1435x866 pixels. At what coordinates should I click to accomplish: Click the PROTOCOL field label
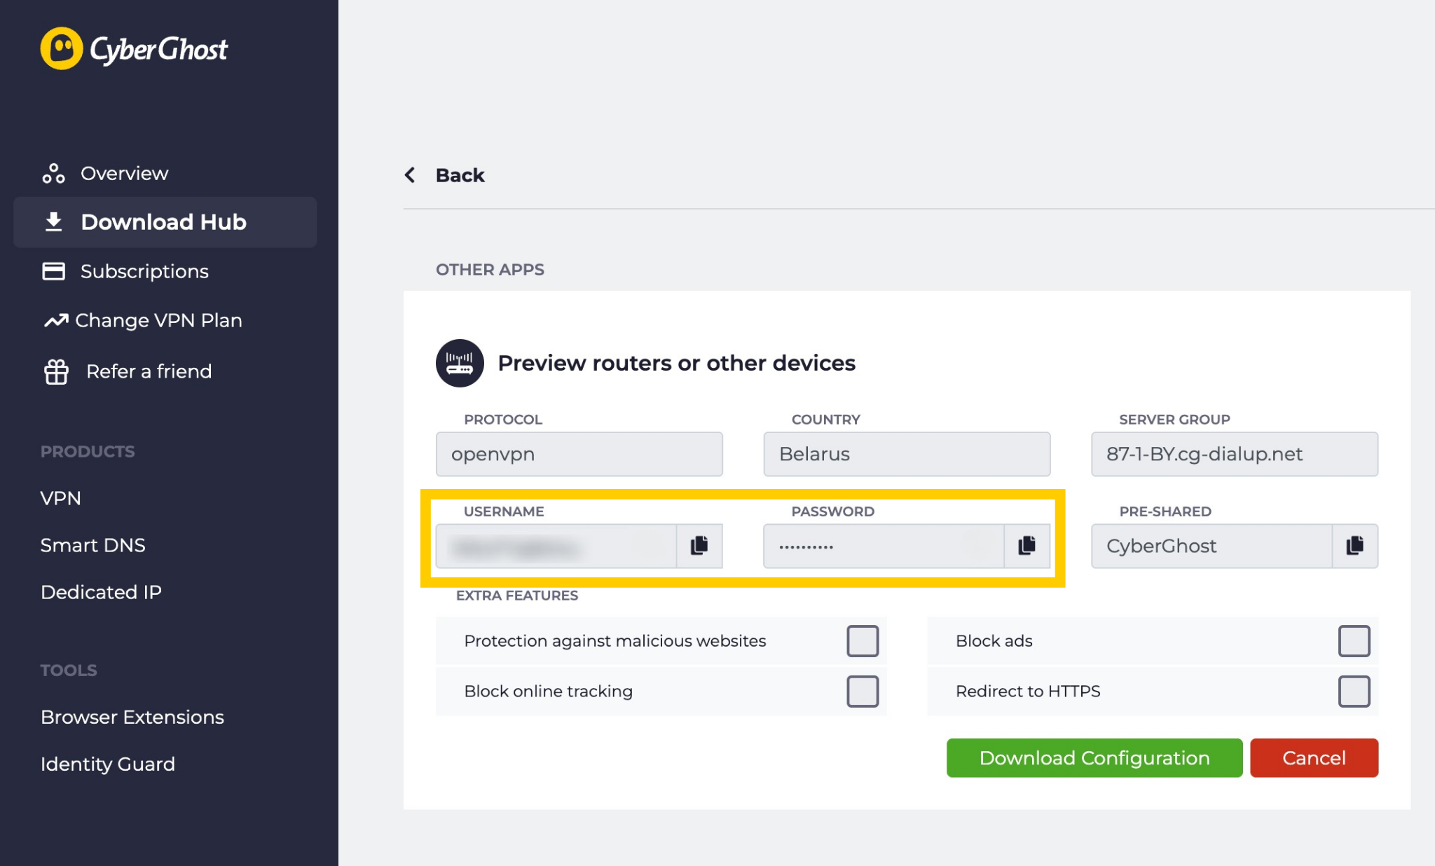coord(503,420)
